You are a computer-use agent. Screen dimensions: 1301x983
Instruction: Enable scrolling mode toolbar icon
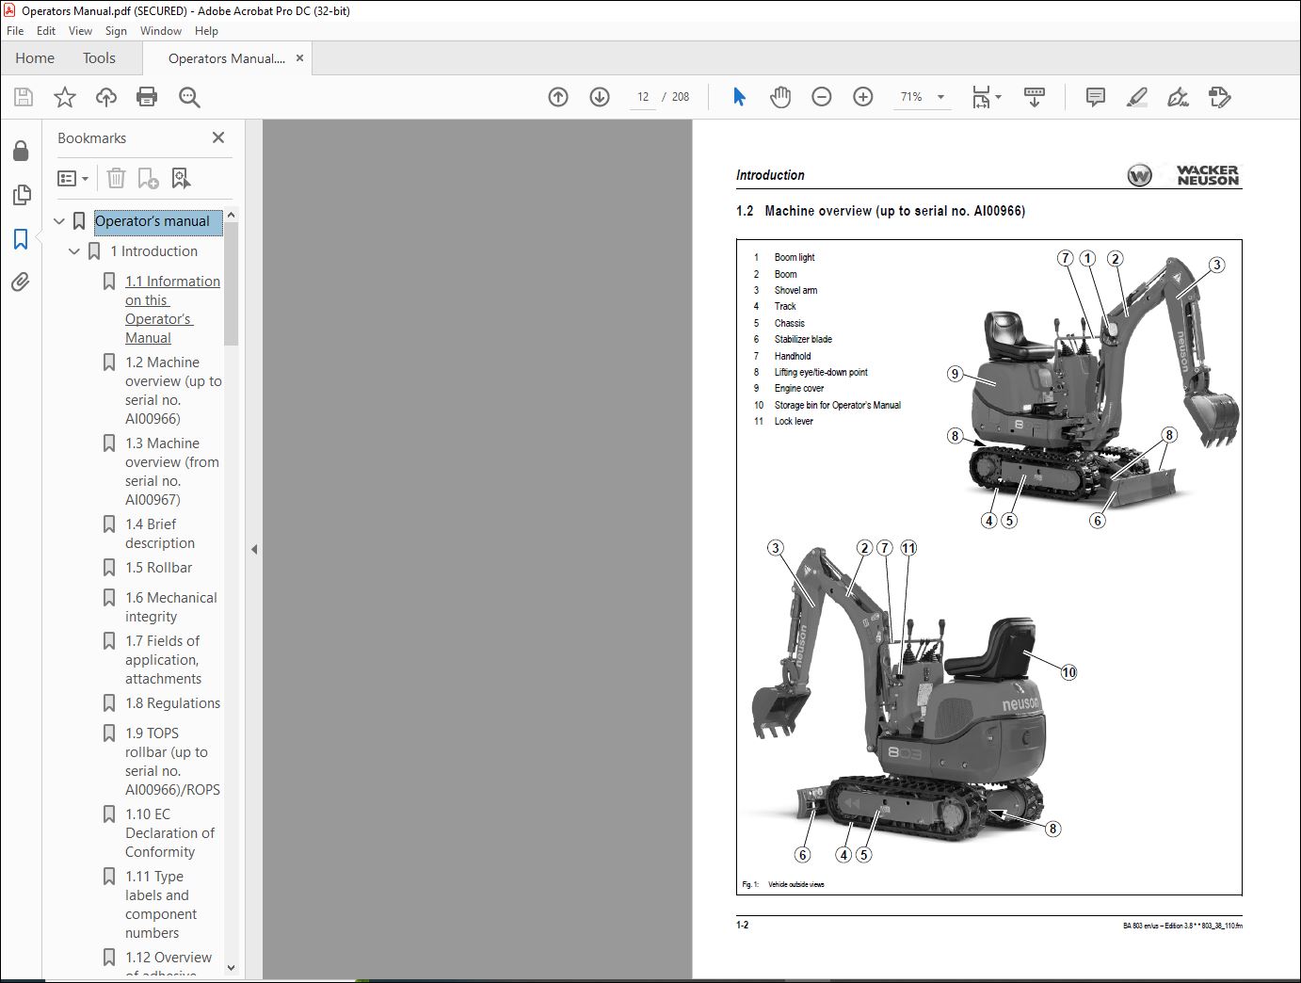coord(1035,97)
